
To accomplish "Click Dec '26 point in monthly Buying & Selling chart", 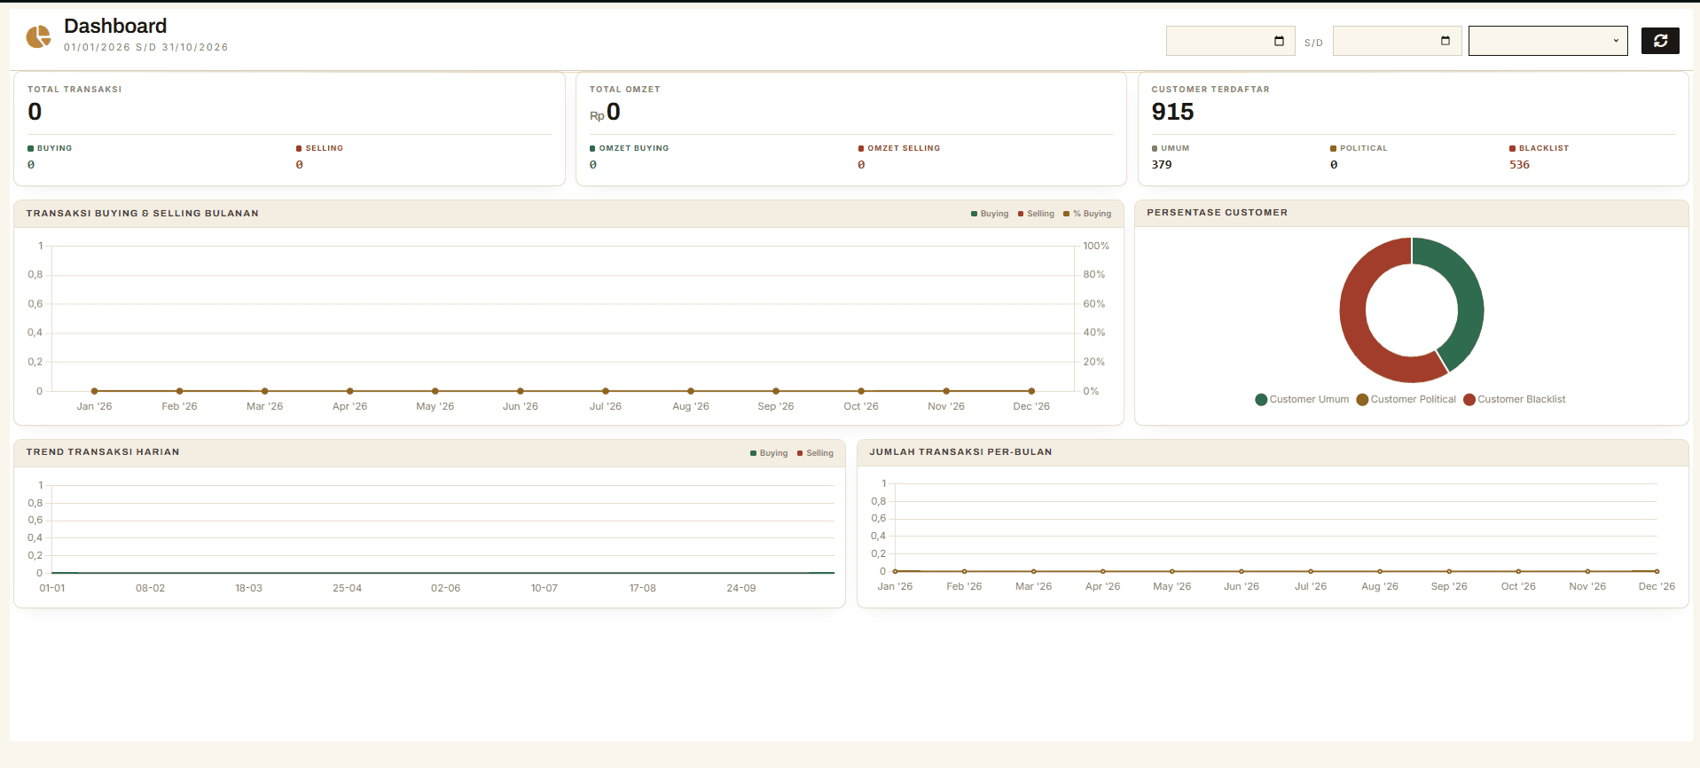I will coord(1031,391).
